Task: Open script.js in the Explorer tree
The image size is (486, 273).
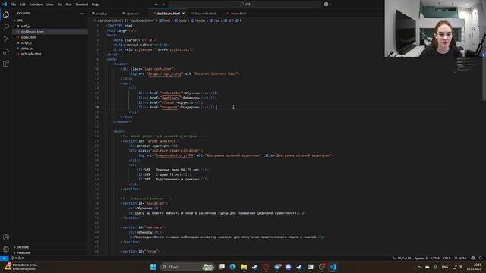Action: tap(26, 42)
